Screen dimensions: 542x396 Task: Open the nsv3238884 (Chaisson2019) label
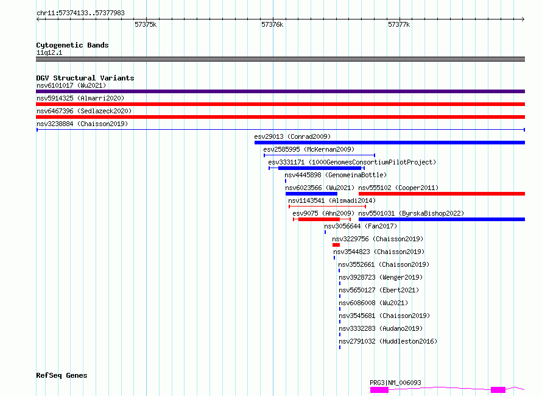tap(82, 124)
